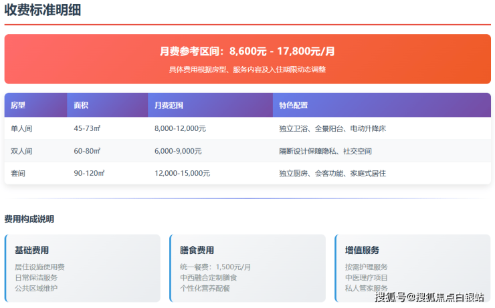Screen dimensions: 495x308
Task: Click the 独立卫浴、全景阳台 feature cell
Action: [x=332, y=128]
